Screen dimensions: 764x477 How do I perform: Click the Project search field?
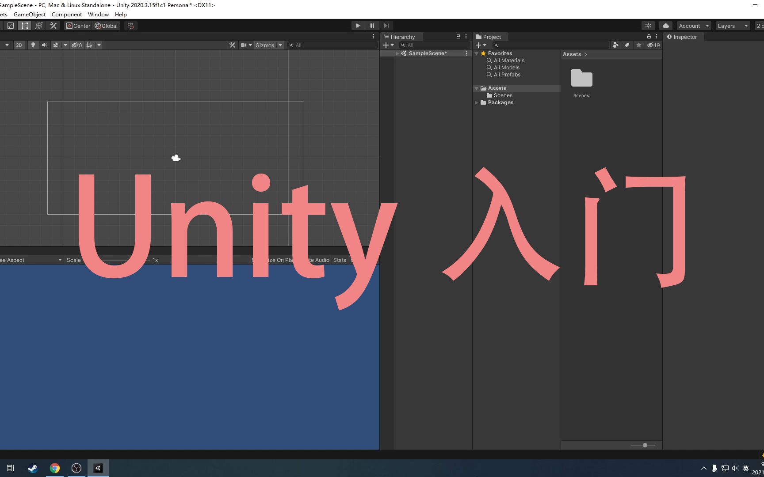pyautogui.click(x=551, y=45)
